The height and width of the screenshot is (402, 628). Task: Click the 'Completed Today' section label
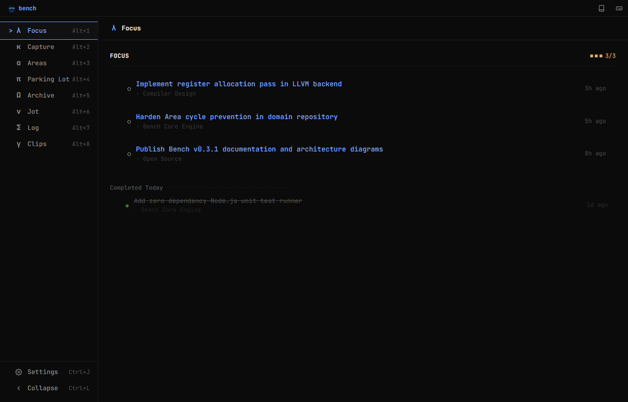pos(136,188)
